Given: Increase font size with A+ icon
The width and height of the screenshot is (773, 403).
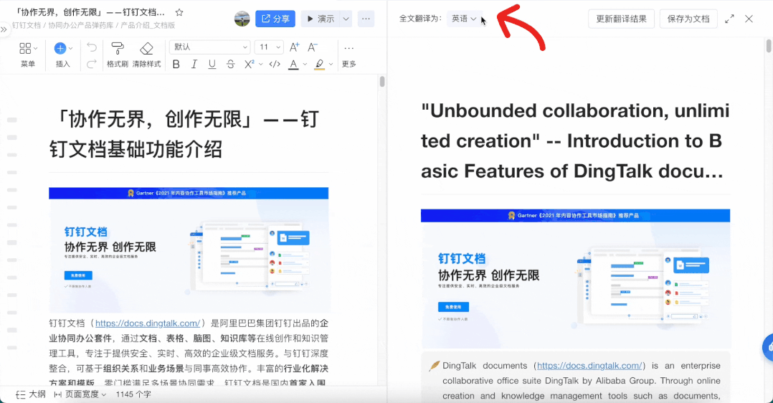Looking at the screenshot, I should 294,47.
